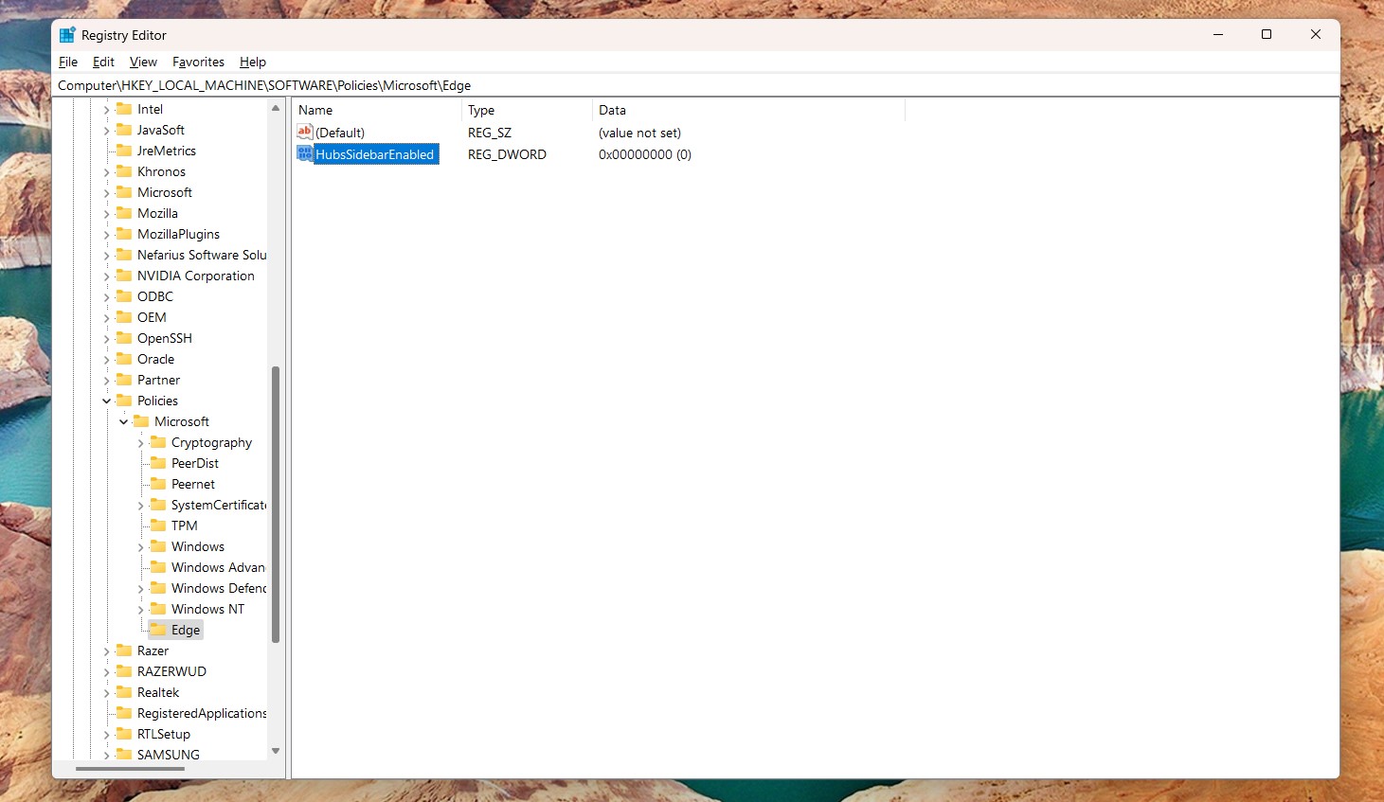Image resolution: width=1384 pixels, height=802 pixels.
Task: Expand the Nefarius Software Solutions key
Action: (106, 255)
